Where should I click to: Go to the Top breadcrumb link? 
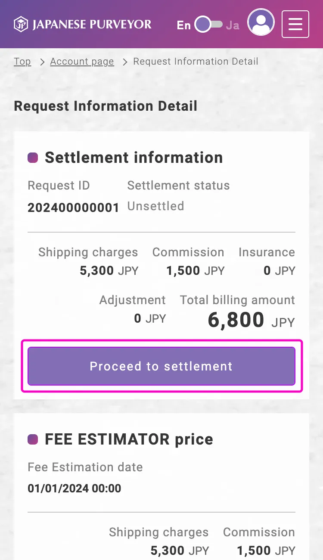point(22,61)
